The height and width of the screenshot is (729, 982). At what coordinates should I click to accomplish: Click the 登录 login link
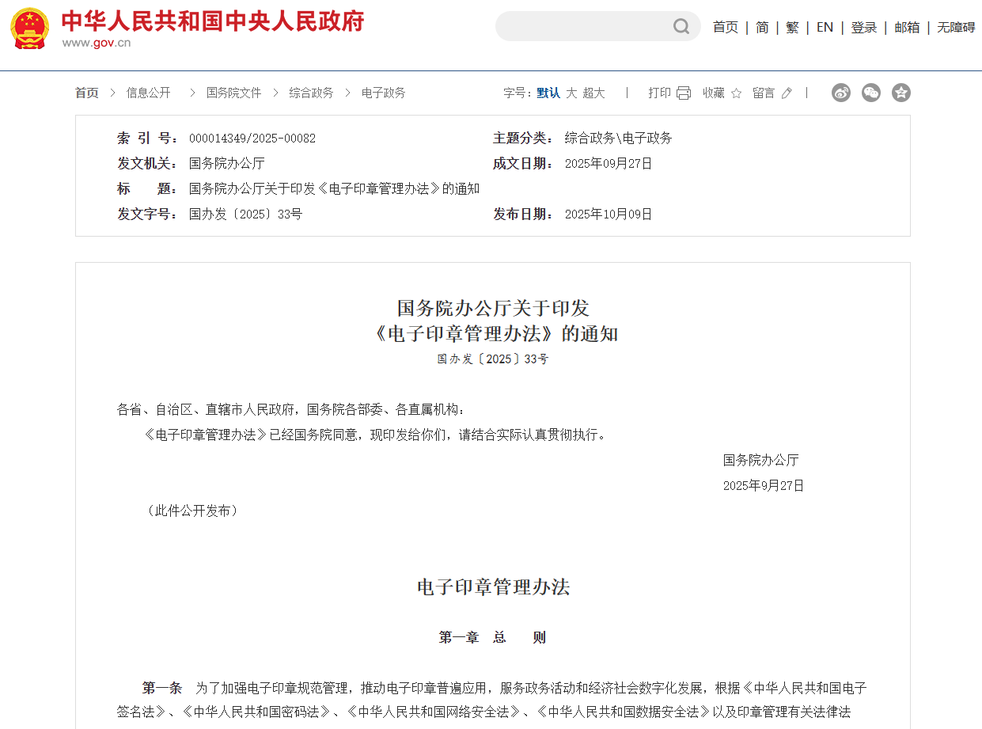coord(863,27)
